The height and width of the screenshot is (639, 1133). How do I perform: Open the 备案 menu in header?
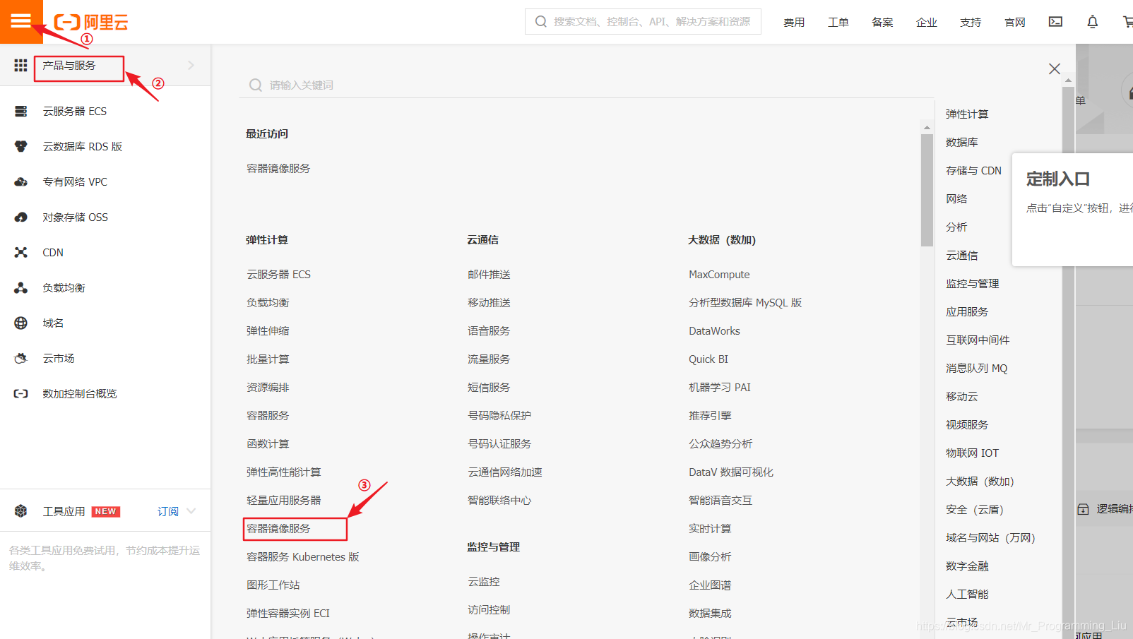click(x=882, y=23)
